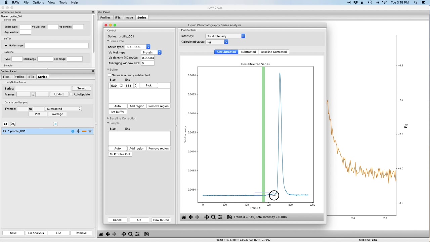Click OK in LC Series Analysis

139,220
